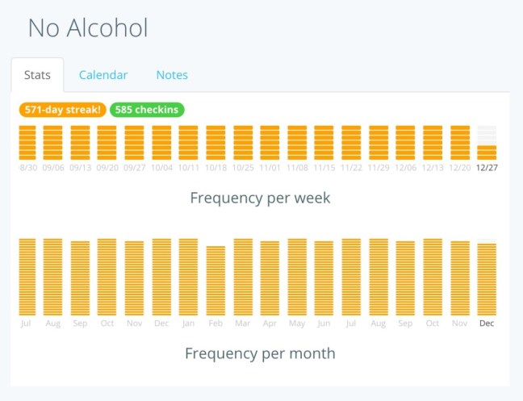Click the 585 checkins badge
Image resolution: width=523 pixels, height=401 pixels.
coord(147,110)
